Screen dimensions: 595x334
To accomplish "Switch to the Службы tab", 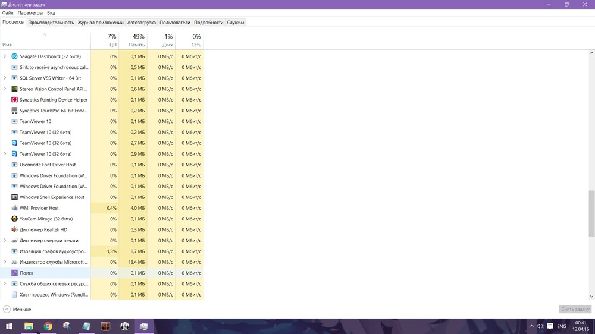I will pos(235,23).
